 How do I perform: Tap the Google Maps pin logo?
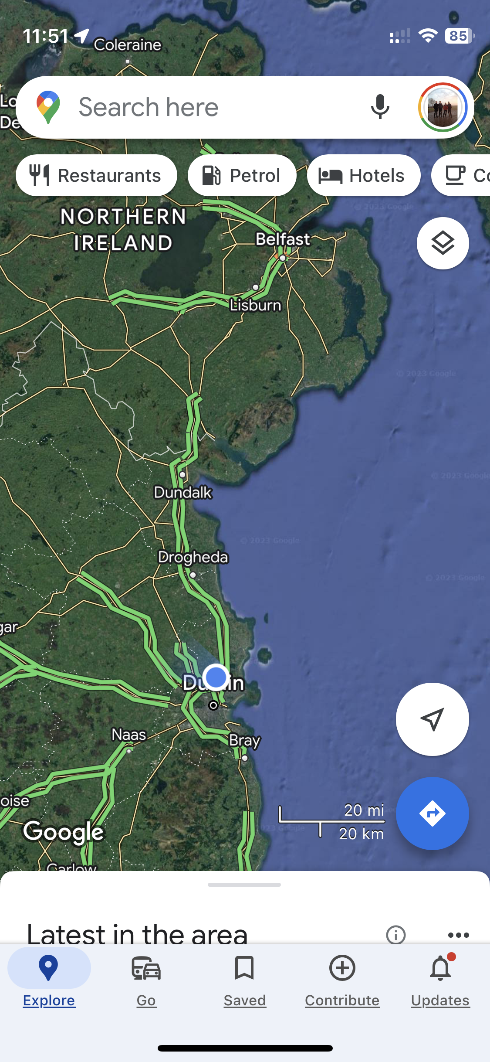(48, 107)
